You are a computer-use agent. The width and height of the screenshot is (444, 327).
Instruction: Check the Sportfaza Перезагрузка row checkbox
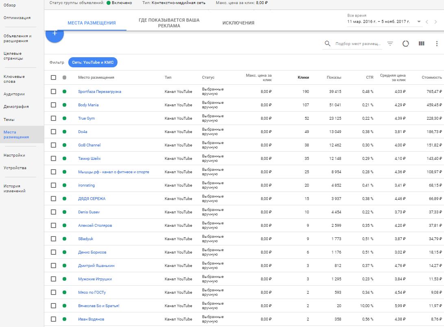(x=53, y=92)
